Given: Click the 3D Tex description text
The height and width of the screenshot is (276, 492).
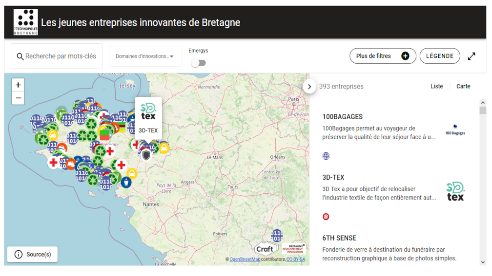Looking at the screenshot, I should tap(379, 193).
